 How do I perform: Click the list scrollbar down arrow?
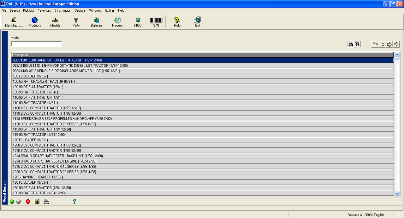pyautogui.click(x=397, y=194)
